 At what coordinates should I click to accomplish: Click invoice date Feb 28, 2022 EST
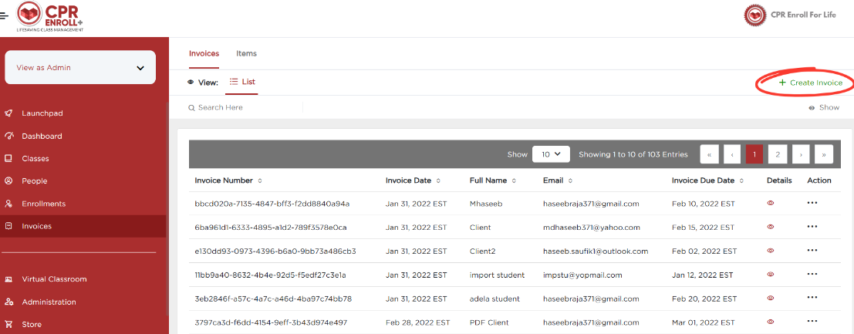point(417,322)
